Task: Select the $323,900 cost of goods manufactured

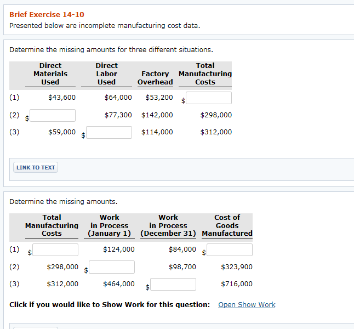Action: pos(237,267)
